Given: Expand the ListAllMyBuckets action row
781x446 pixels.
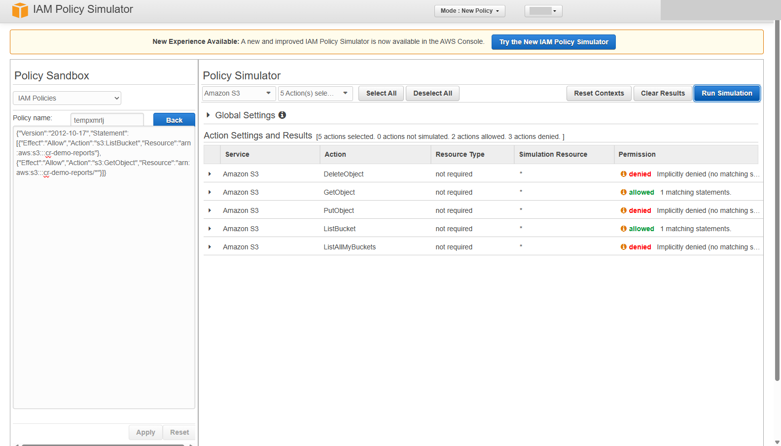Looking at the screenshot, I should 210,247.
